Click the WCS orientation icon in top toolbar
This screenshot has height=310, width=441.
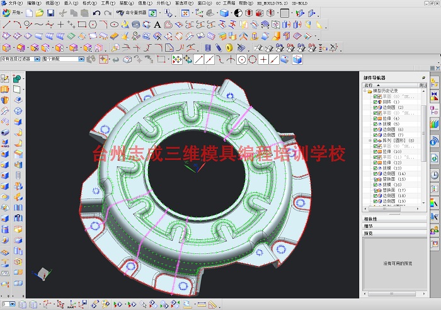(199, 13)
